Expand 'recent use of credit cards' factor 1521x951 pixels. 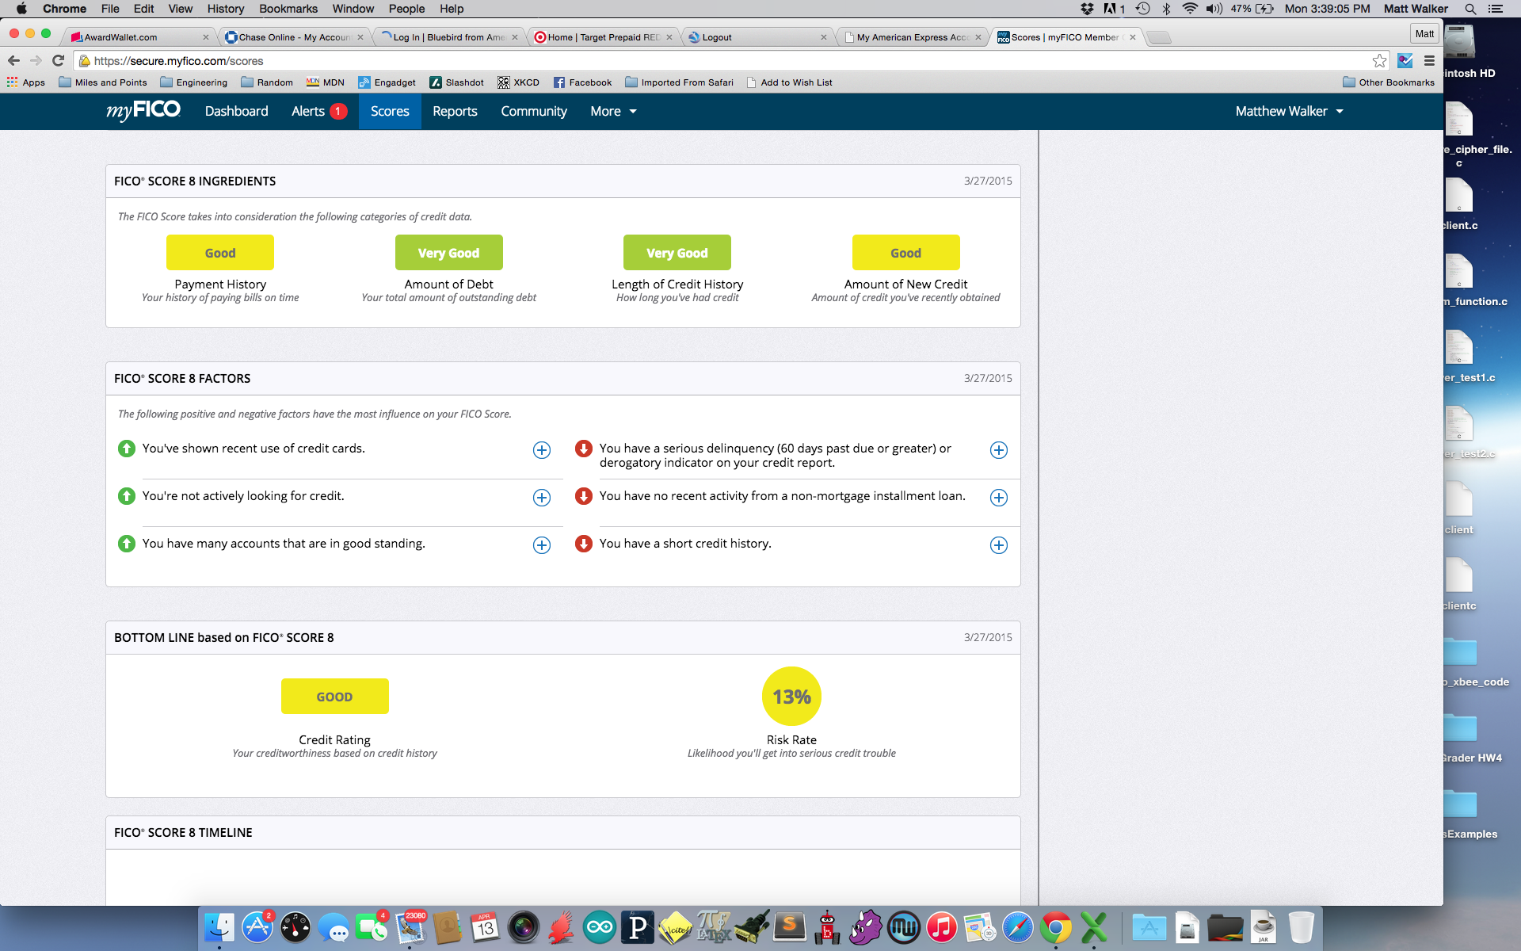pyautogui.click(x=542, y=450)
